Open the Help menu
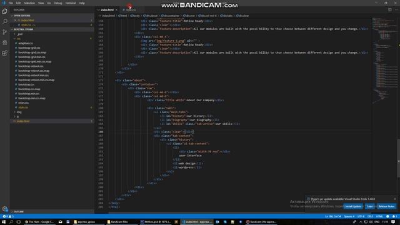 point(82,3)
